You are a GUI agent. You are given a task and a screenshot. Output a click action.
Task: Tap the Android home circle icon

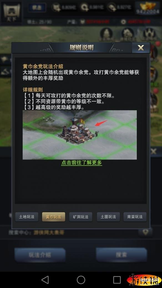click(81, 280)
